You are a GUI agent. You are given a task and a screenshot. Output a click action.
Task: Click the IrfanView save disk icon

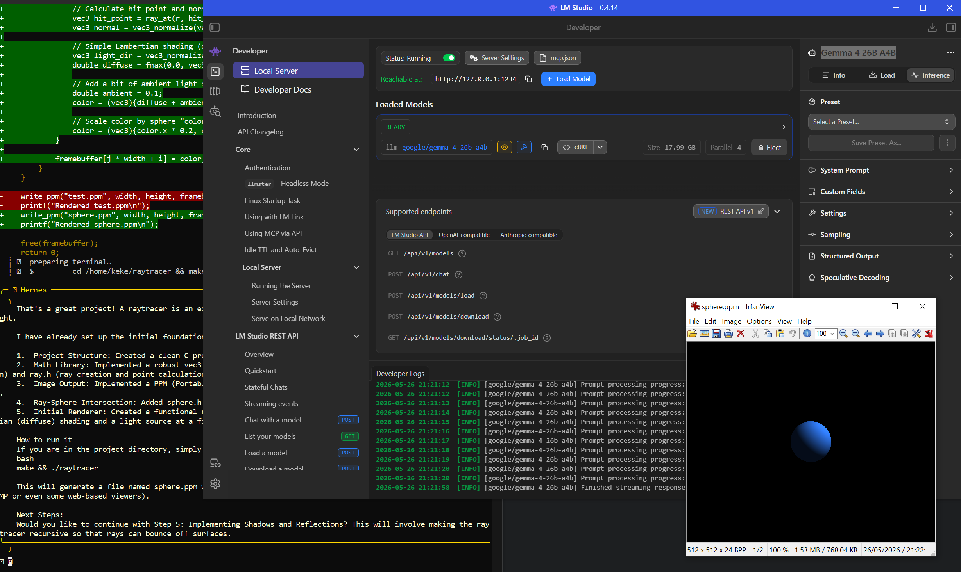(x=716, y=333)
